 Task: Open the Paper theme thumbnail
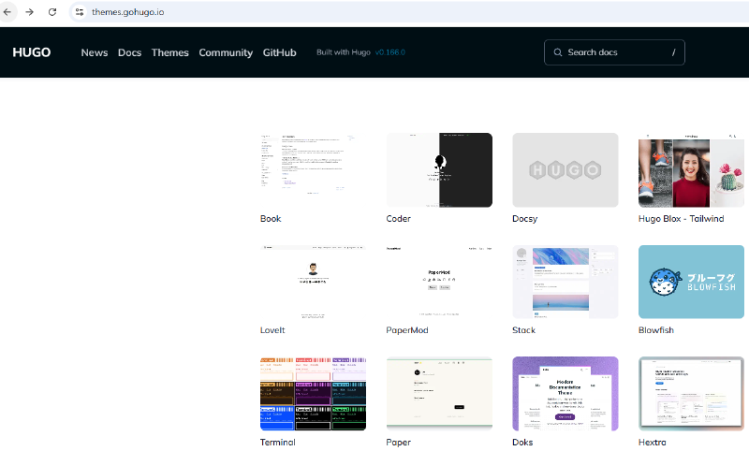pyautogui.click(x=439, y=394)
